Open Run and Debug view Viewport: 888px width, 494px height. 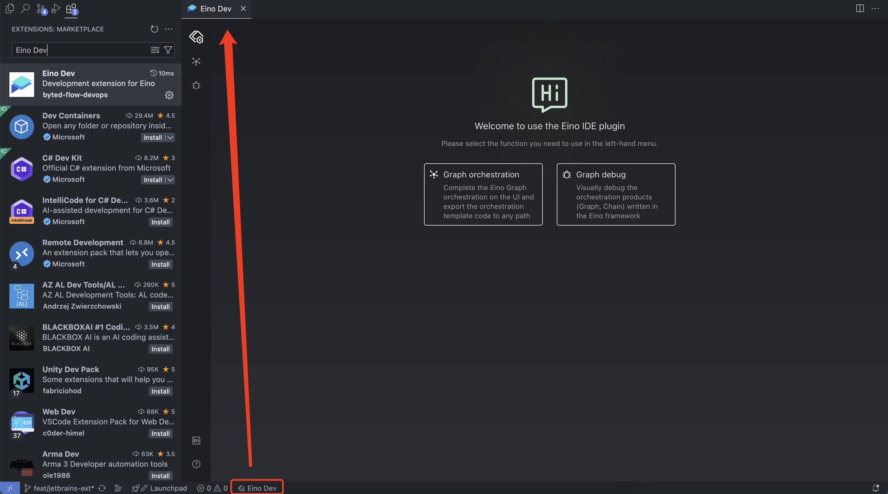pyautogui.click(x=56, y=9)
